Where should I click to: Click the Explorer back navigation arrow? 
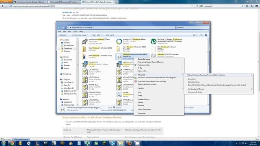click(59, 28)
